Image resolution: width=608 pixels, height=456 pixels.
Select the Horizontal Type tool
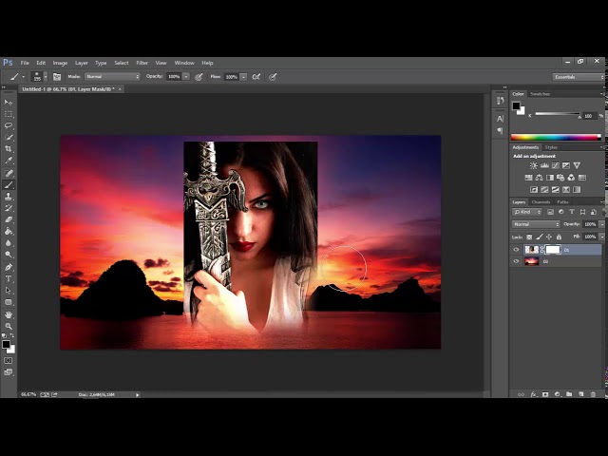coord(9,278)
